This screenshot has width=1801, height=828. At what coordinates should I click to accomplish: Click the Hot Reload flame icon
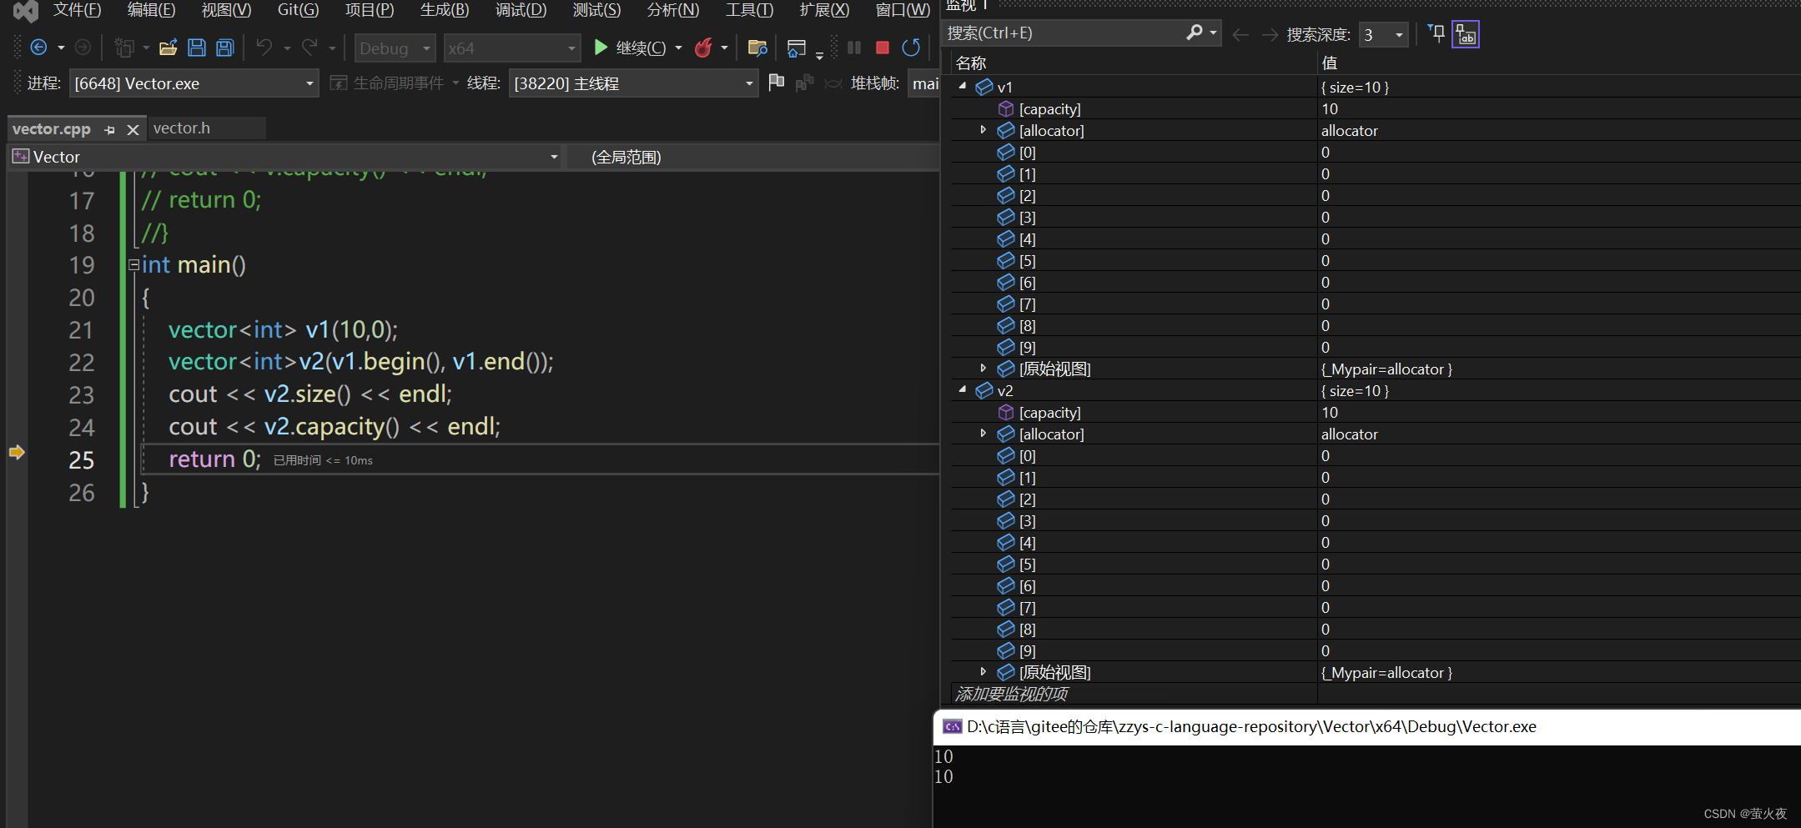(x=705, y=48)
